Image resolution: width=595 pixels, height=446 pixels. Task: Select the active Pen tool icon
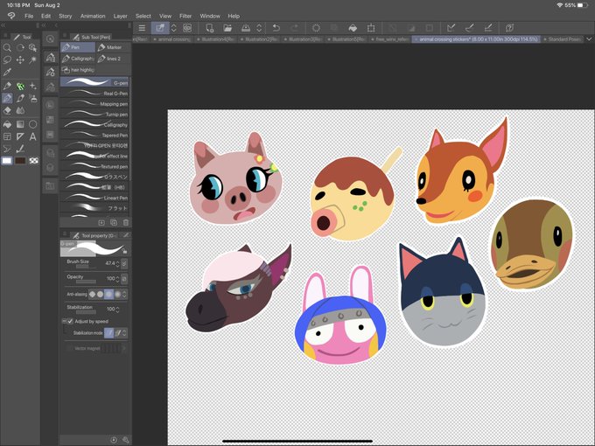tap(7, 98)
